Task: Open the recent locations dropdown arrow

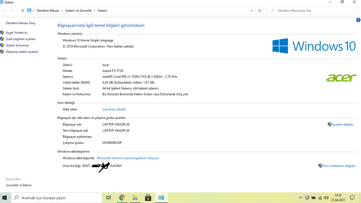Action: click(17, 11)
